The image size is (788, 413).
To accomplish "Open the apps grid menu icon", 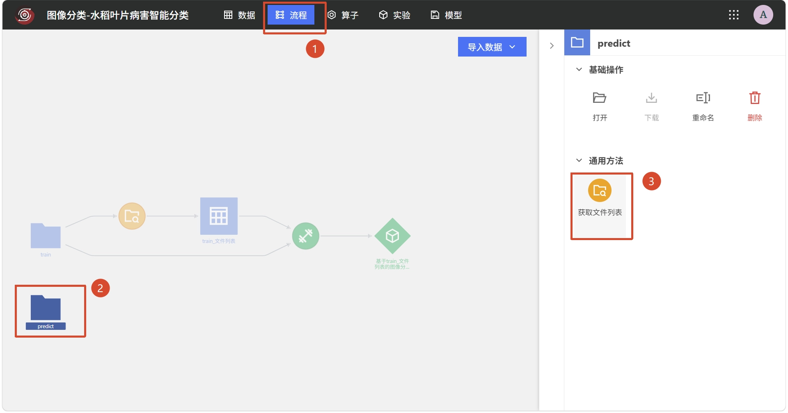I will tap(734, 15).
